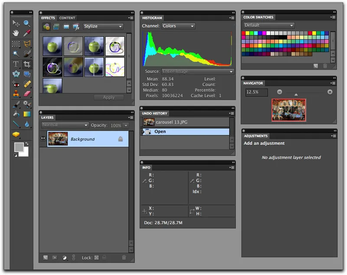Switch to the Effects tab

tap(48, 18)
